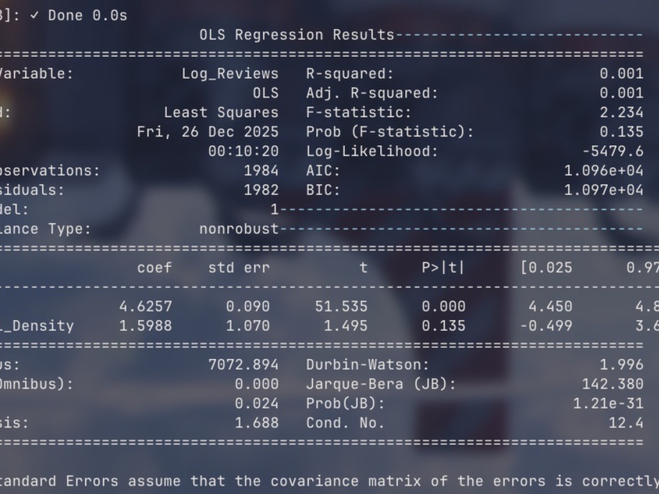Click the Omnibus value 7072.894
The height and width of the screenshot is (494, 659).
tap(243, 365)
